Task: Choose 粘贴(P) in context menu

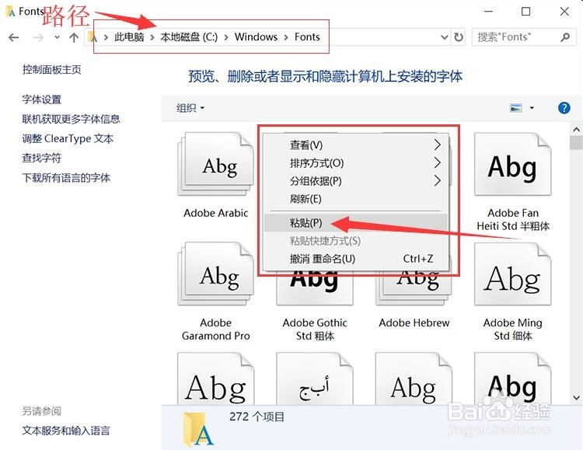Action: pos(356,223)
